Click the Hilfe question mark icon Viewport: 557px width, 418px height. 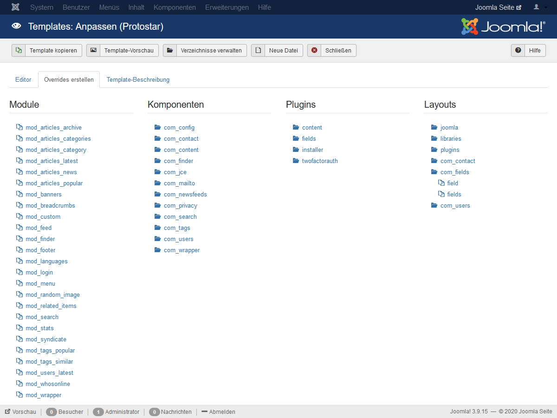(x=518, y=50)
